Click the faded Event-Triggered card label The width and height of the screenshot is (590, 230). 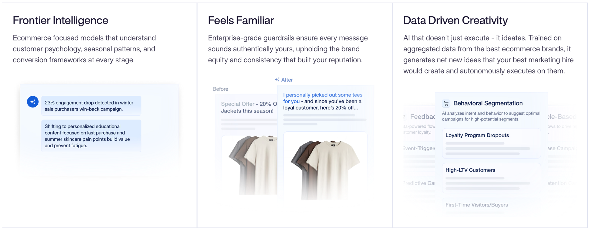(419, 148)
